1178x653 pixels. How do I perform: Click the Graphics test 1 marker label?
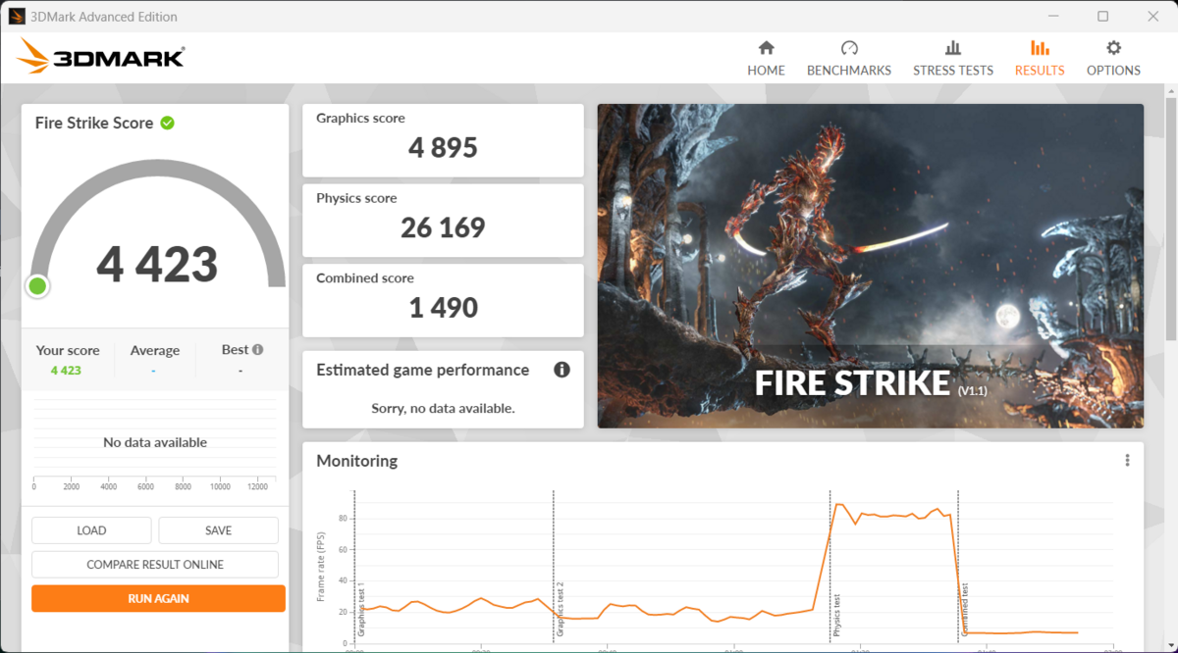click(361, 610)
